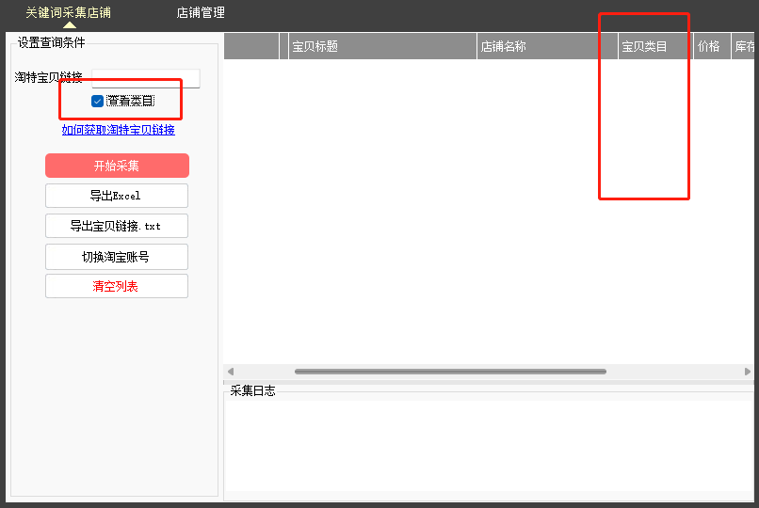Toggle the 查看类目 checkbox
Image resolution: width=759 pixels, height=508 pixels.
[x=97, y=101]
